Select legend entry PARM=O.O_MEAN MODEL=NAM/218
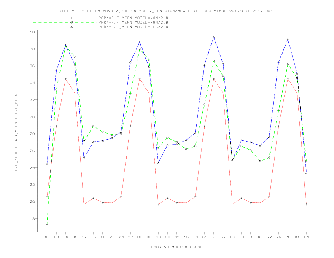 click(x=133, y=18)
